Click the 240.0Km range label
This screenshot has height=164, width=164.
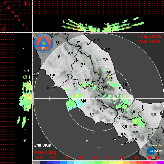(43, 145)
